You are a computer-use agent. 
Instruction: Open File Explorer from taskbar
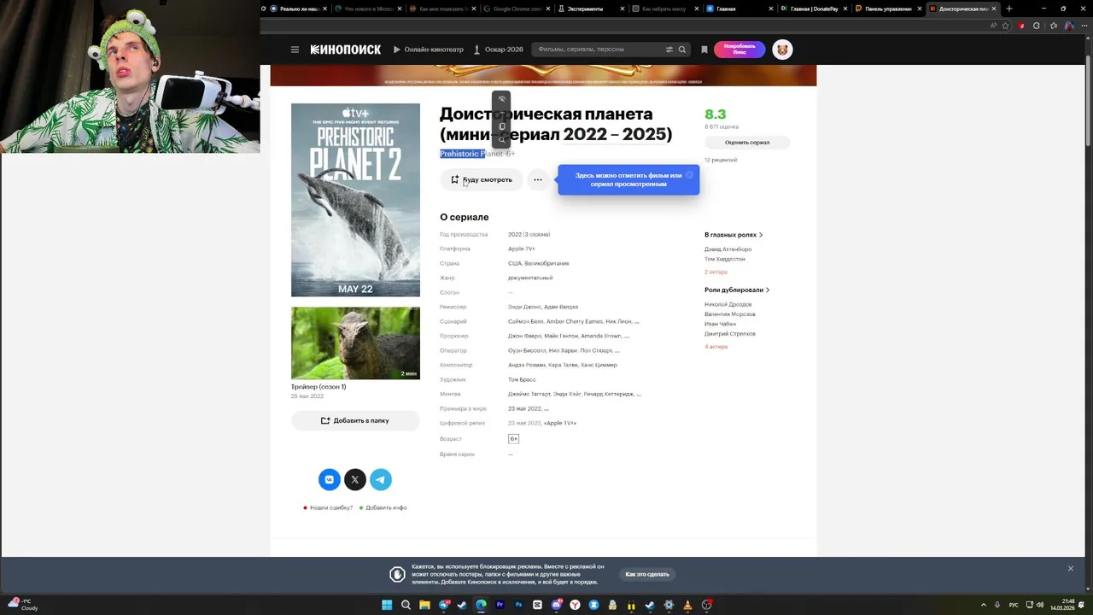click(424, 605)
